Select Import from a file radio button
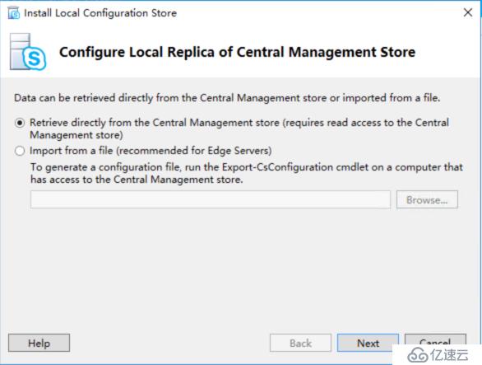Image resolution: width=482 pixels, height=365 pixels. pyautogui.click(x=20, y=151)
